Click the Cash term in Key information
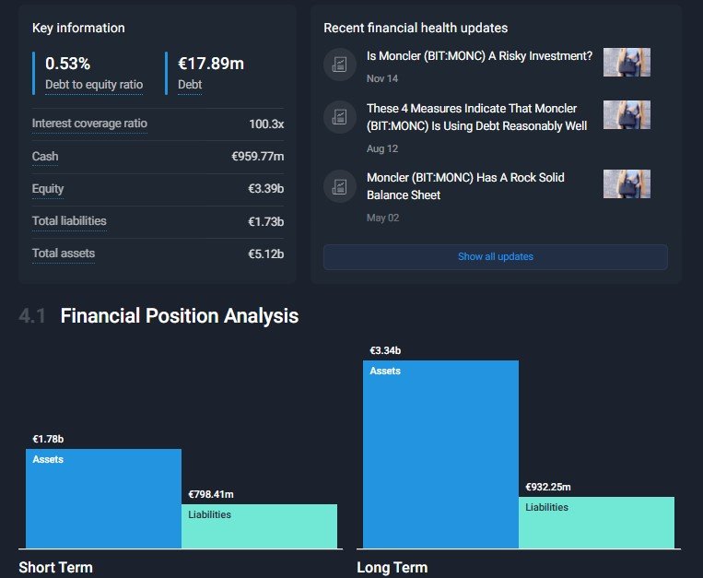This screenshot has height=578, width=703. pos(45,157)
